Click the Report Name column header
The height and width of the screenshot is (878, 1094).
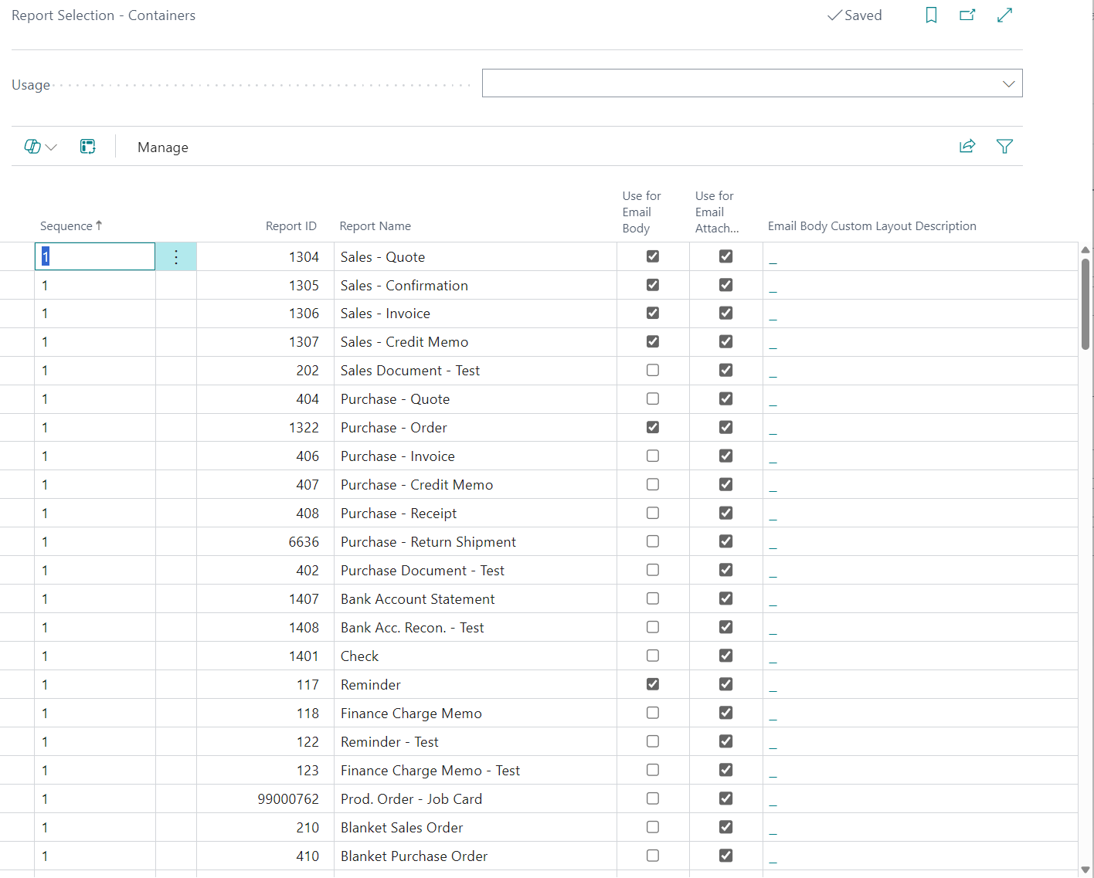375,226
